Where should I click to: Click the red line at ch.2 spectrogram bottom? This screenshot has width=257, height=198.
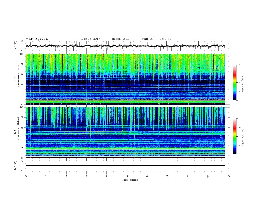125,158
